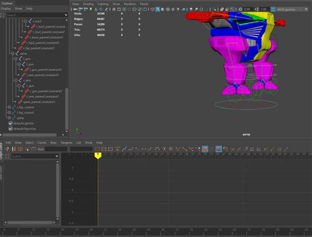Toggle the view transform button beside sRGB gamma
The image size is (312, 237).
pyautogui.click(x=273, y=9)
